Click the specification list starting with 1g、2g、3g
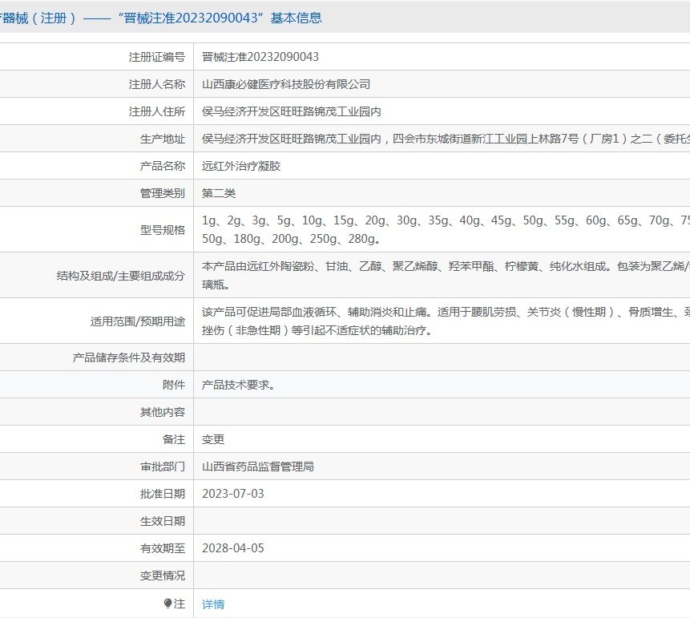This screenshot has width=690, height=618. coord(446,229)
